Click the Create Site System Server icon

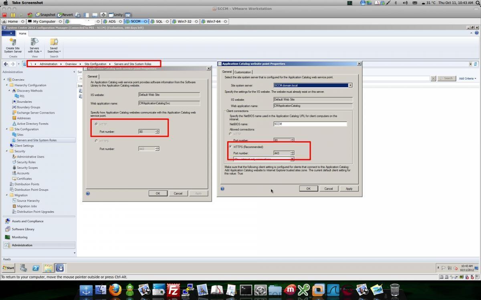[x=13, y=46]
